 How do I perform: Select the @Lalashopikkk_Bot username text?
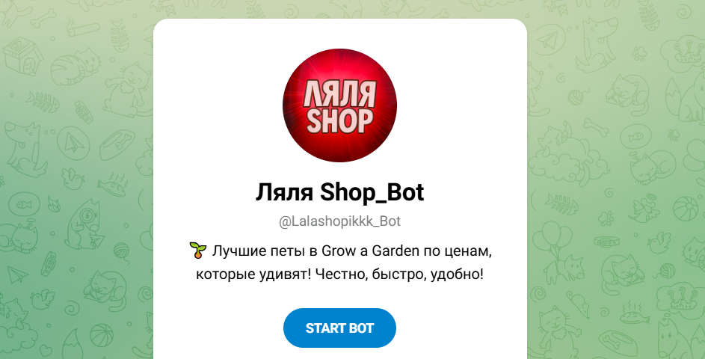tap(339, 221)
